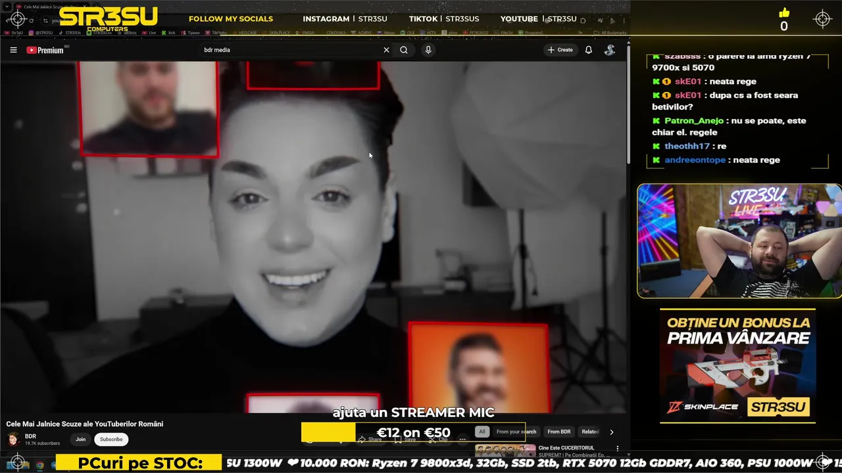
Task: Switch to the Cele Mai Jalnice Scuze tab
Action: (x=51, y=7)
